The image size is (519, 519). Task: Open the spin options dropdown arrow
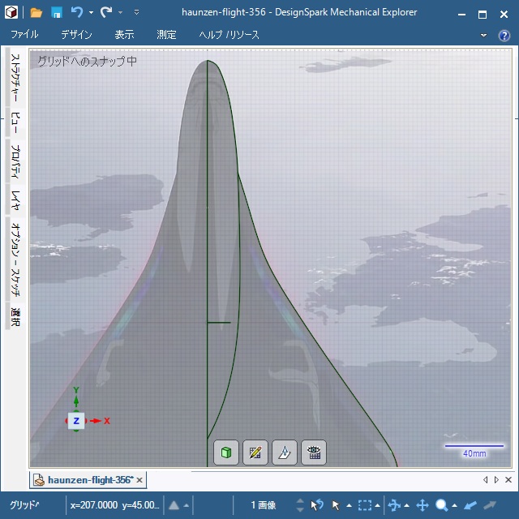[407, 505]
